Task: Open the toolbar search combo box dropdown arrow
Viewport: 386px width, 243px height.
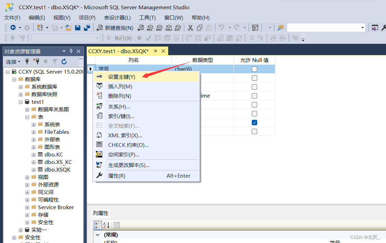Action: [362, 27]
